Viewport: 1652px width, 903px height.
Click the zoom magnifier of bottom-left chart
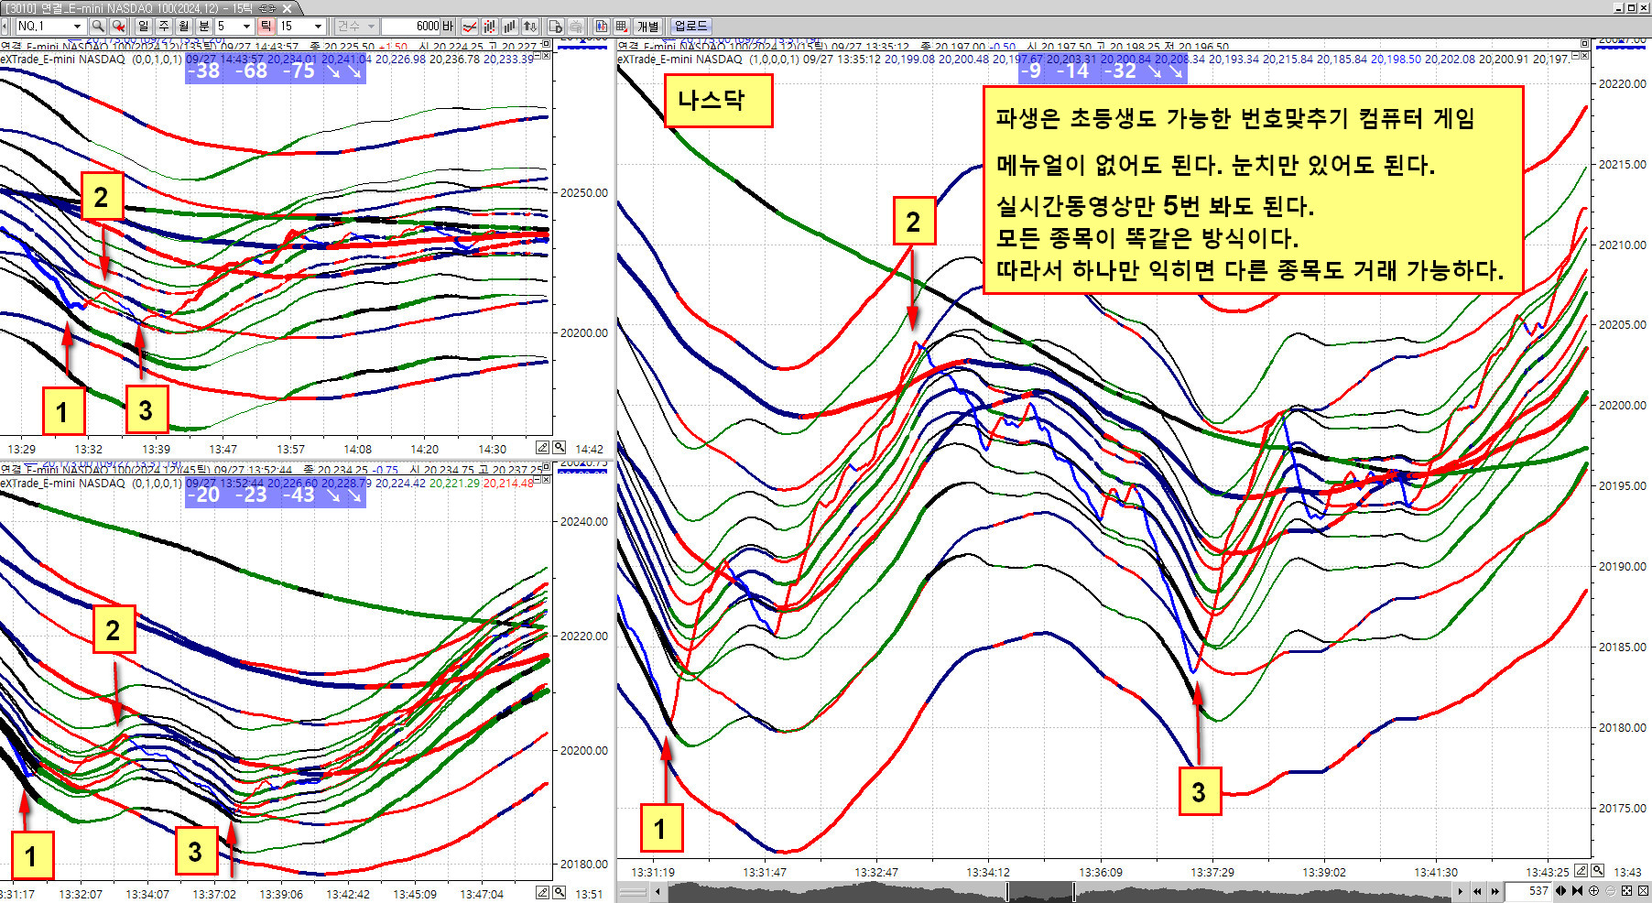click(560, 892)
